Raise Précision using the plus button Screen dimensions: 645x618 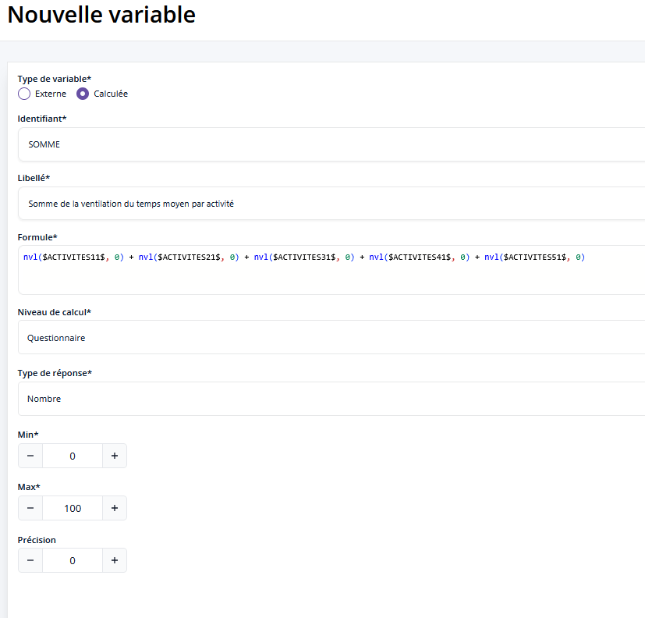(114, 560)
